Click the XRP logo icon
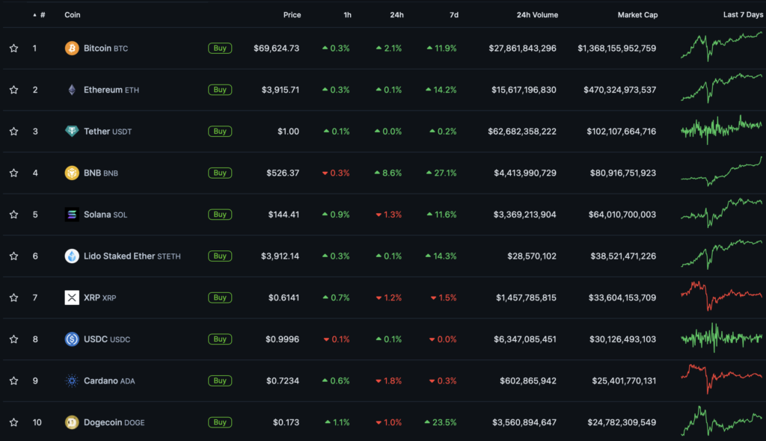Image resolution: width=766 pixels, height=441 pixels. (x=72, y=297)
